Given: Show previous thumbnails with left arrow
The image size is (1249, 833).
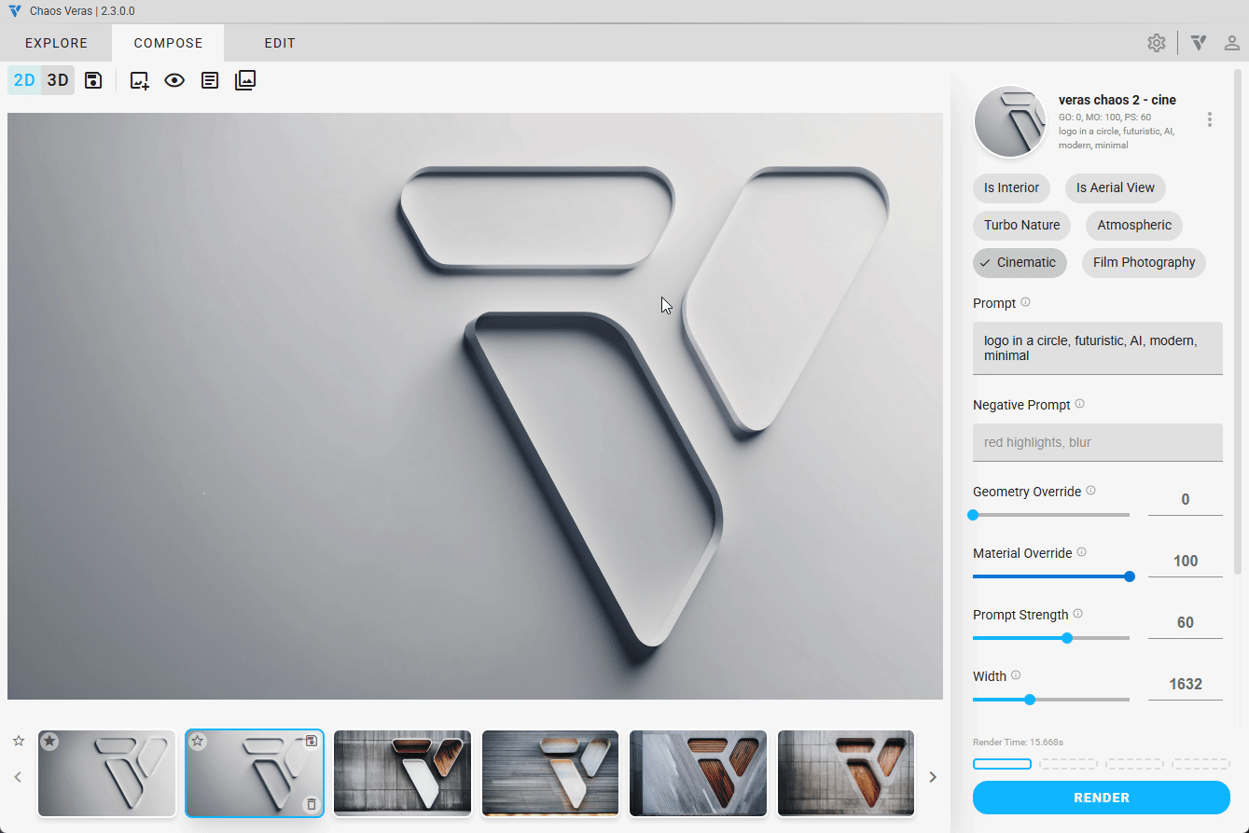Looking at the screenshot, I should tap(18, 776).
